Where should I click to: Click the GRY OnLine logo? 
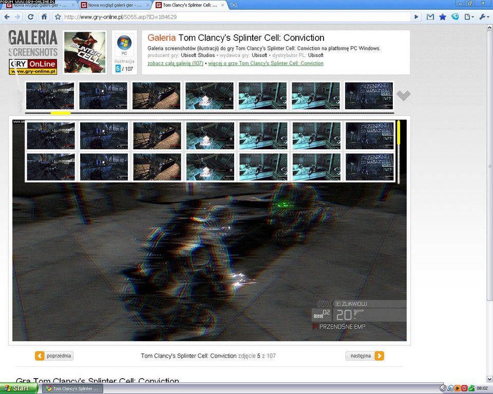tap(33, 67)
